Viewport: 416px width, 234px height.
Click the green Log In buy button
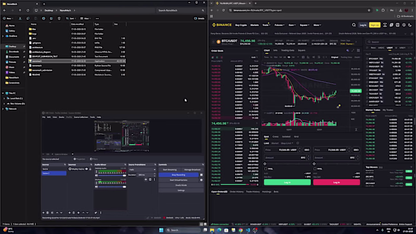coord(287,183)
